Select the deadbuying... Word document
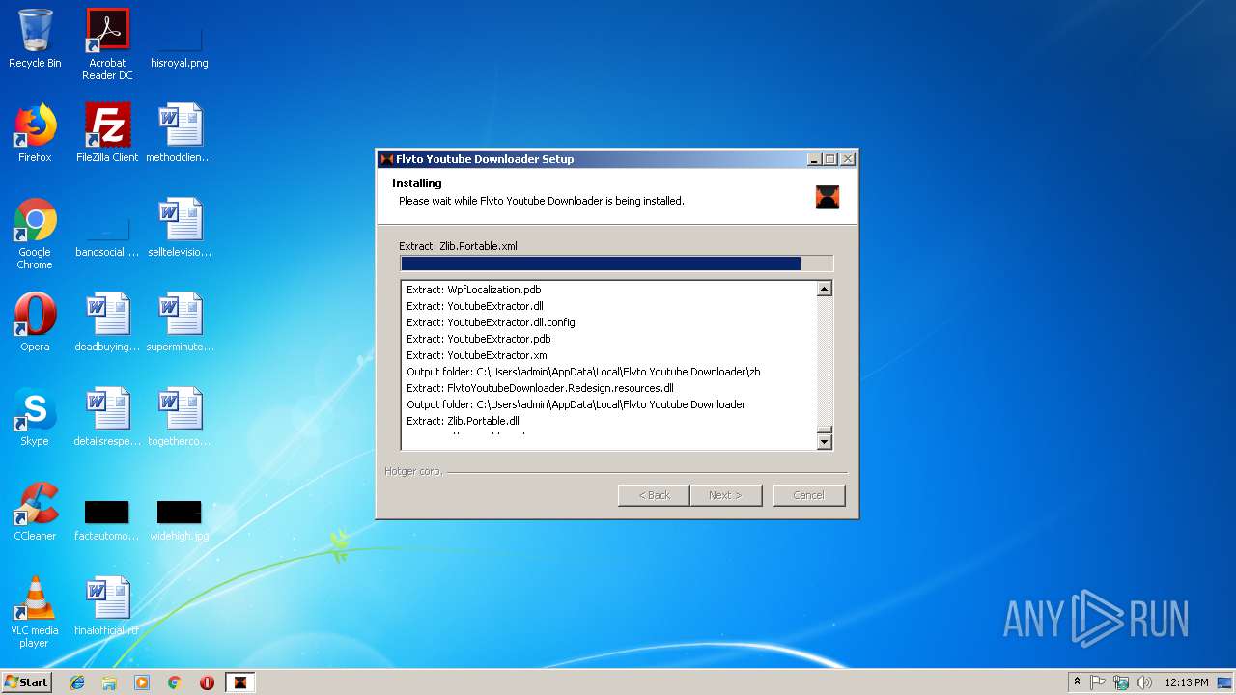This screenshot has width=1236, height=695. [107, 322]
